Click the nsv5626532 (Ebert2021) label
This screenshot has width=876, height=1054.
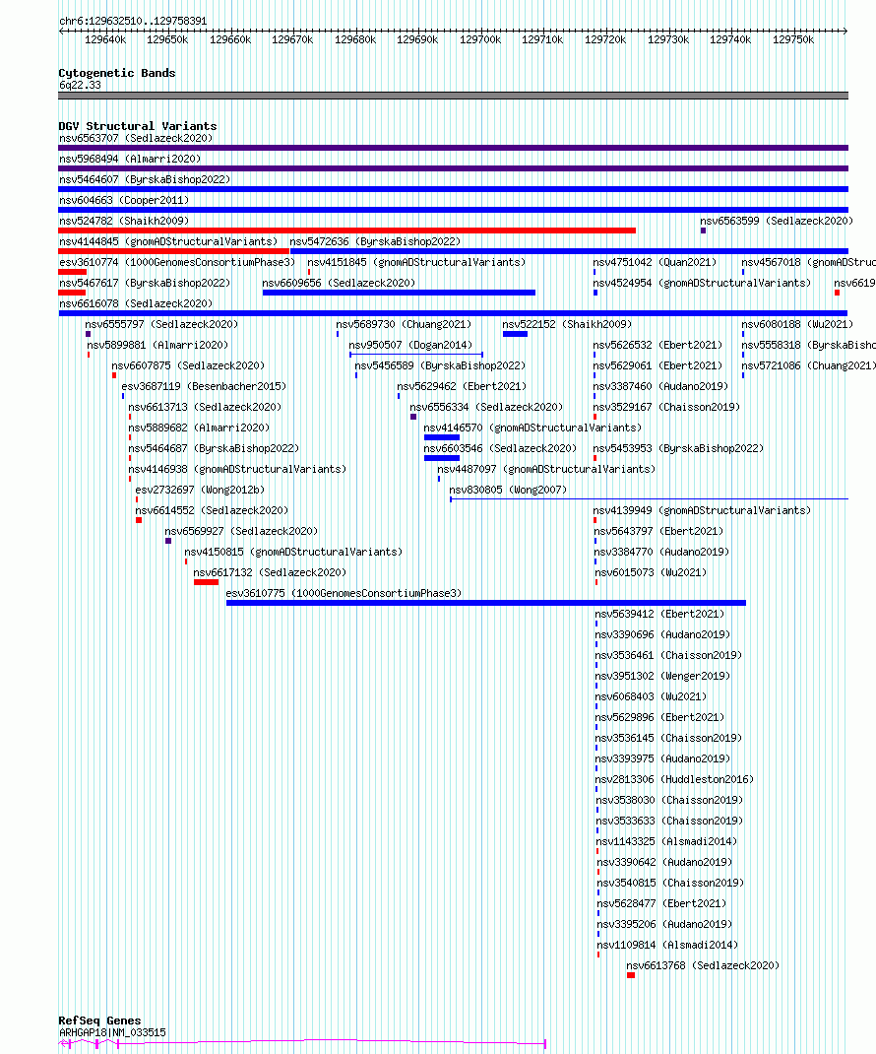click(x=657, y=345)
